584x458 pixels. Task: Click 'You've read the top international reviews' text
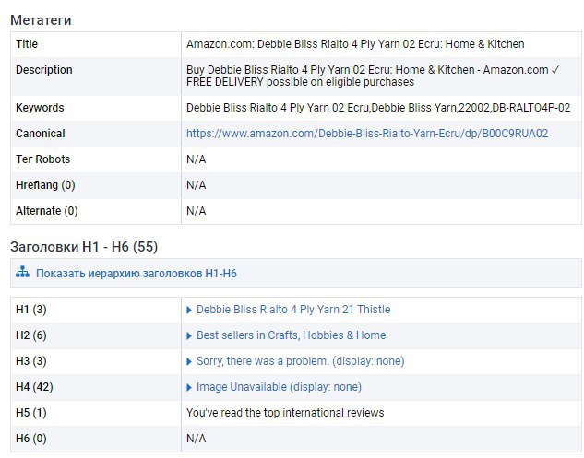(285, 412)
